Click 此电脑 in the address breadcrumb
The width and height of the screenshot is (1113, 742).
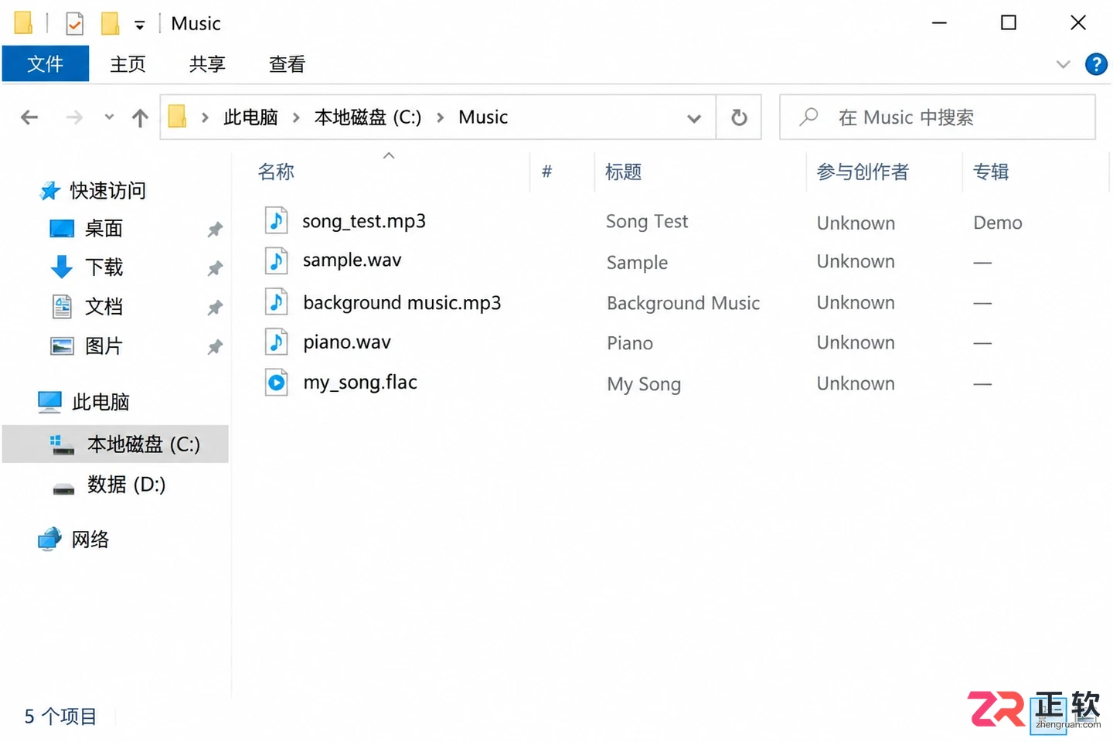pyautogui.click(x=250, y=117)
